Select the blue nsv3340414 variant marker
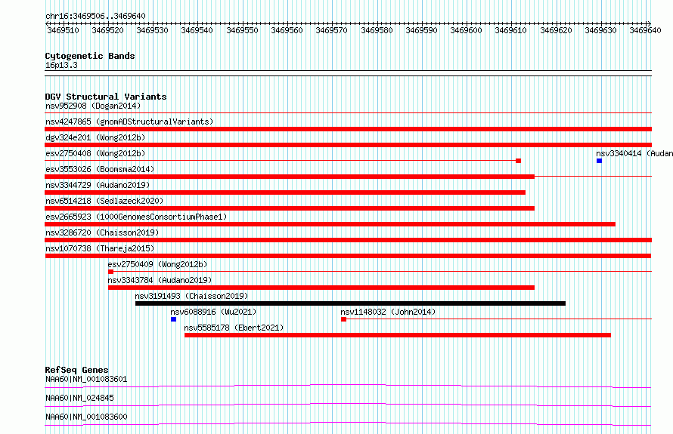Viewport: 673px width, 434px height. click(599, 161)
